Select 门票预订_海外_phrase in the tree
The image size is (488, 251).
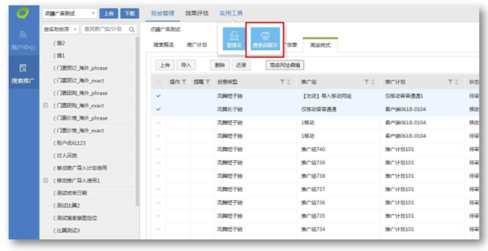pyautogui.click(x=81, y=68)
